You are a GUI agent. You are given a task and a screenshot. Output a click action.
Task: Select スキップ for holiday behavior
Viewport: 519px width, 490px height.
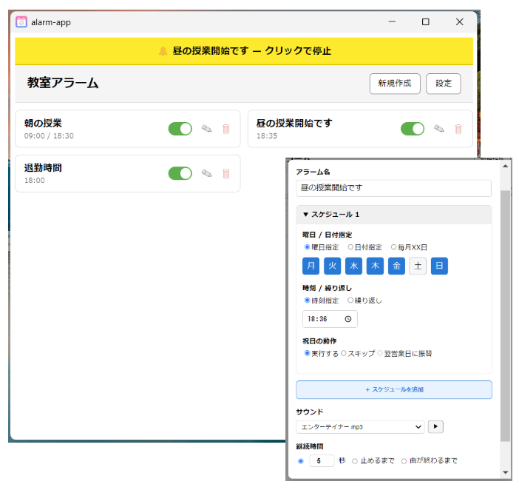tap(344, 353)
